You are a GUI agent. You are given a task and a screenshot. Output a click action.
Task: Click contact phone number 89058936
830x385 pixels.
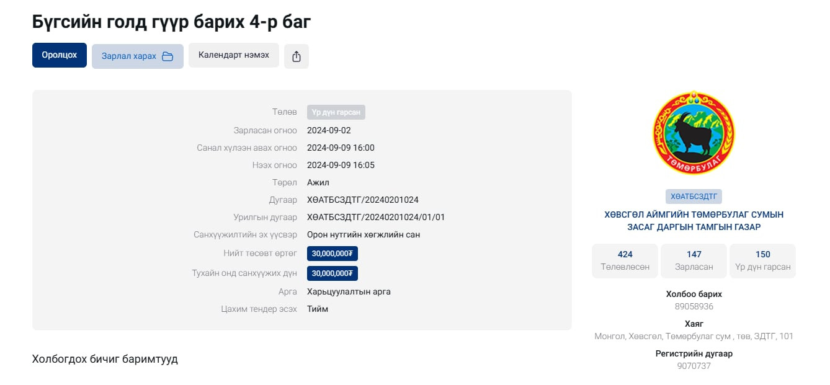pyautogui.click(x=694, y=306)
